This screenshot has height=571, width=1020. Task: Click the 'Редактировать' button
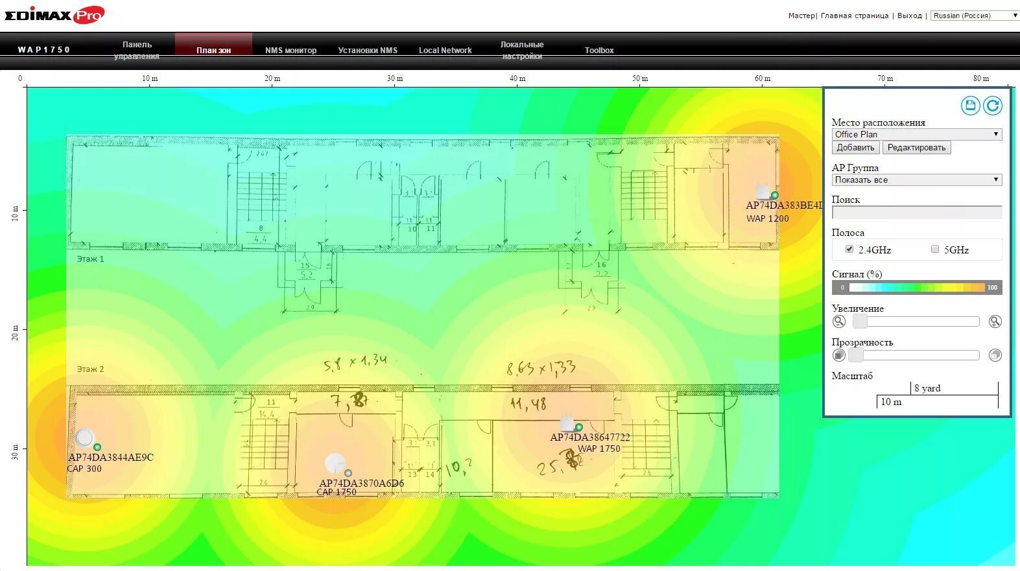916,148
